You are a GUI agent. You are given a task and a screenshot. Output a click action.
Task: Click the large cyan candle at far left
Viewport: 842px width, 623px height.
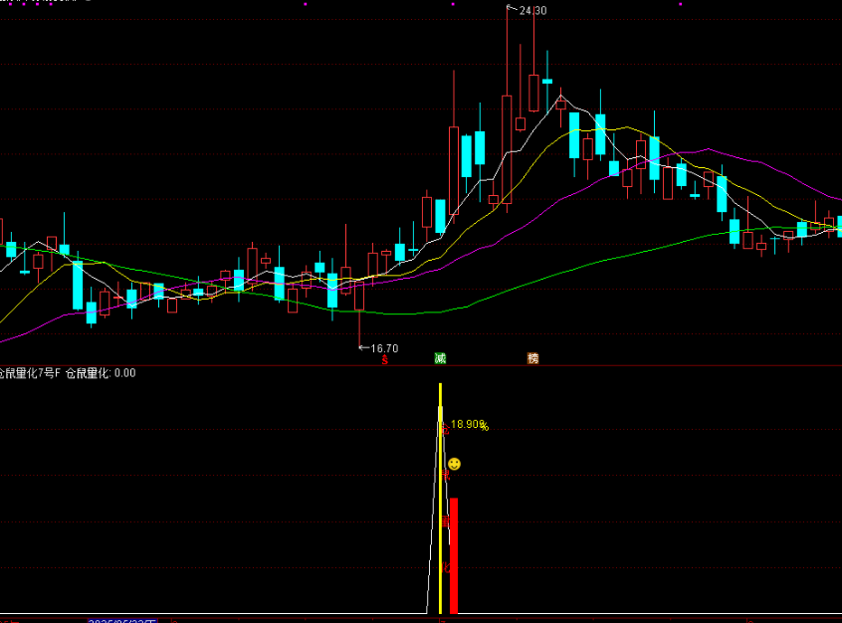(x=78, y=285)
